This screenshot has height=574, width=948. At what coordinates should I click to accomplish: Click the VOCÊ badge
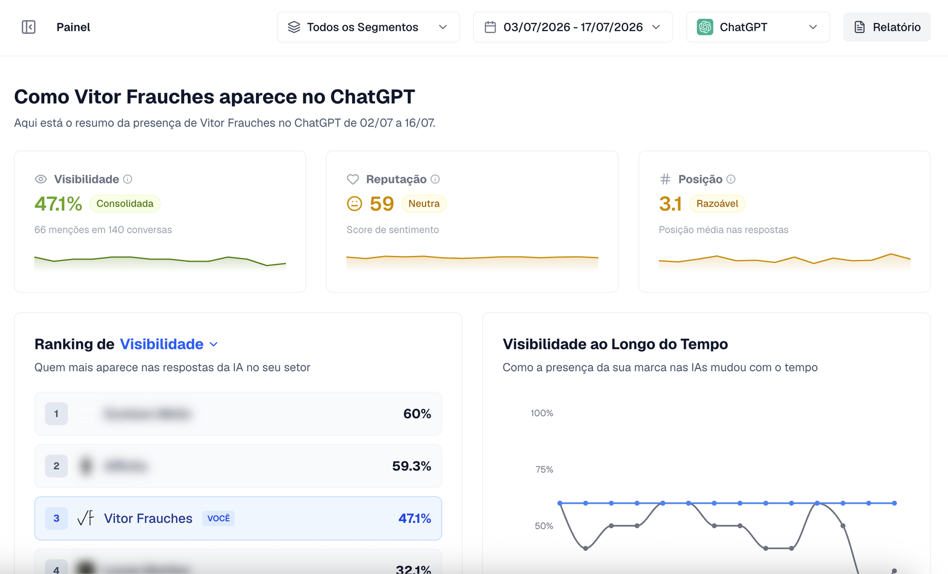tap(219, 518)
